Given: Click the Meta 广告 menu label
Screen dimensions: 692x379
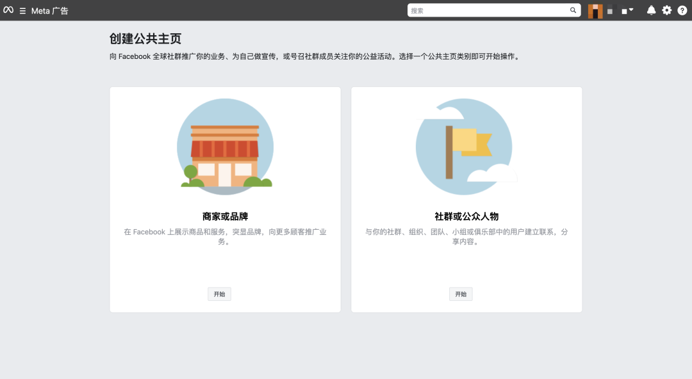Looking at the screenshot, I should pos(48,10).
